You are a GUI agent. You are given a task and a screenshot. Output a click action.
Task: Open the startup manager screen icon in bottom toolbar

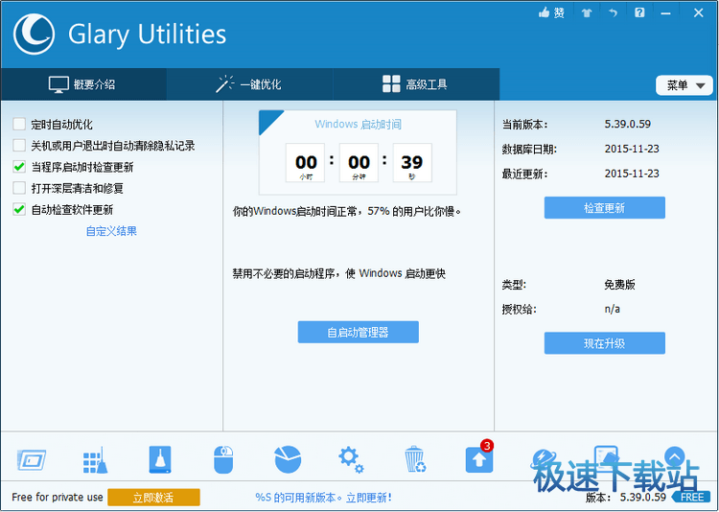32,459
